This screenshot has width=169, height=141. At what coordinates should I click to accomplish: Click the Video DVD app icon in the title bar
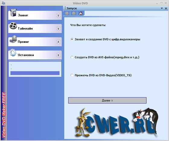(3, 3)
